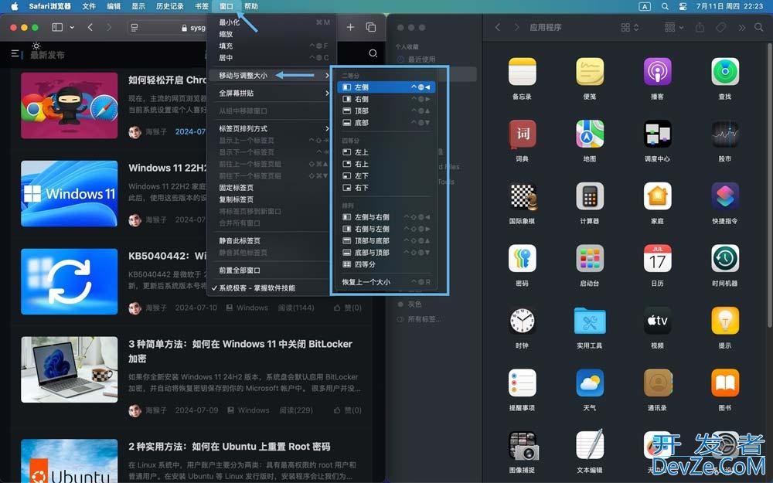Open the 书签 menu bar item

click(x=202, y=6)
